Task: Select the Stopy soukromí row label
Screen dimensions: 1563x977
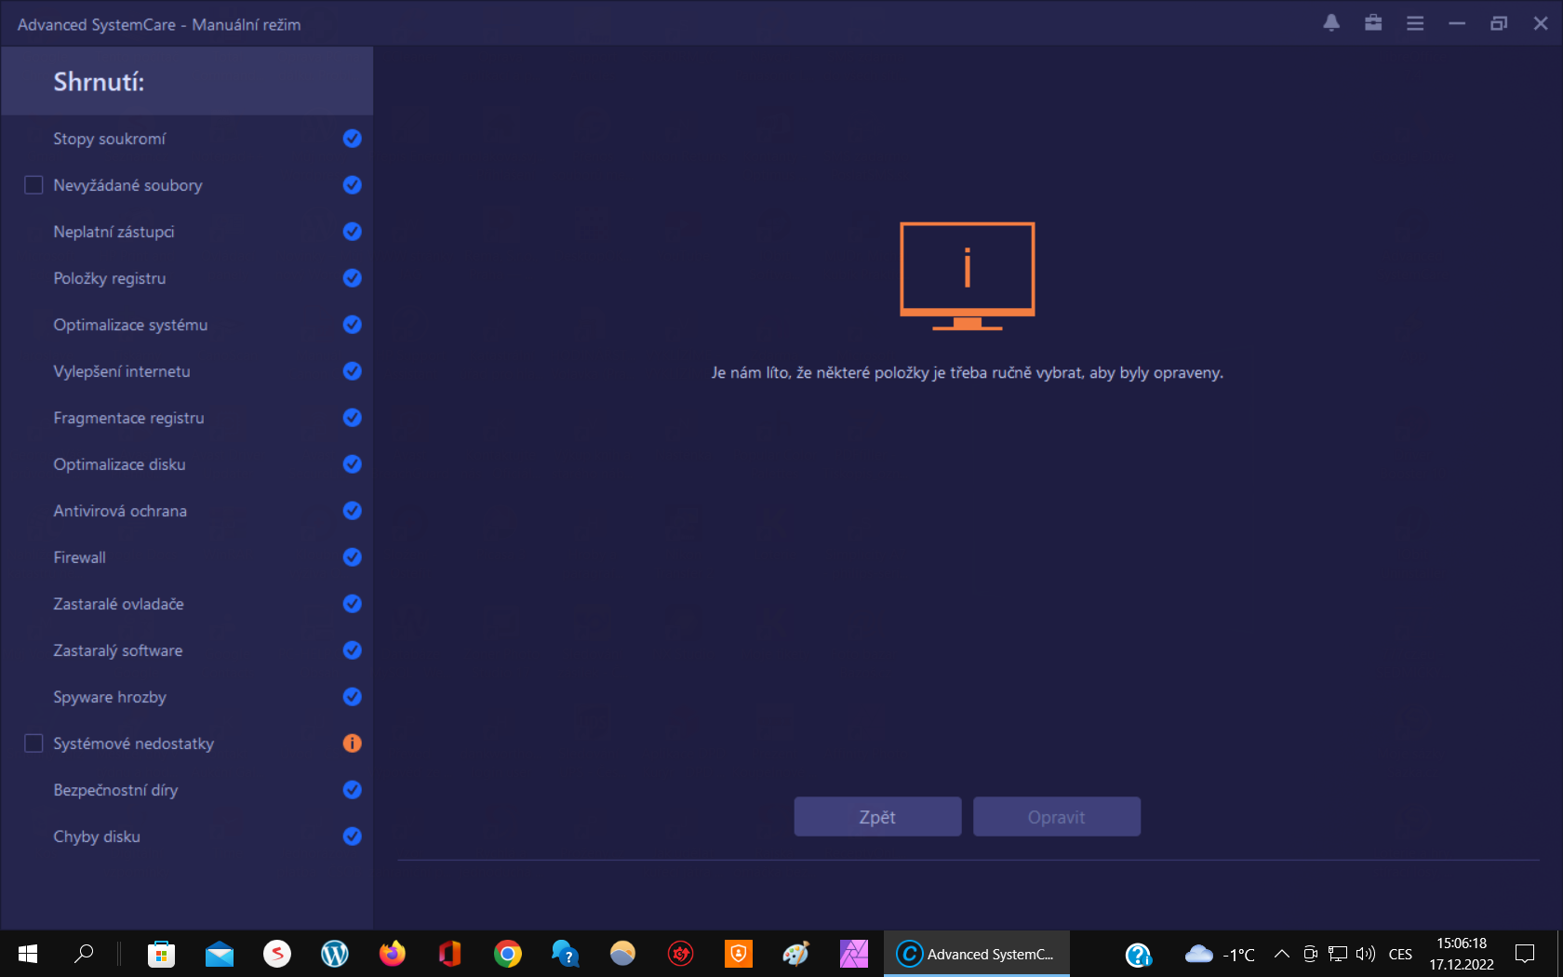Action: point(110,139)
